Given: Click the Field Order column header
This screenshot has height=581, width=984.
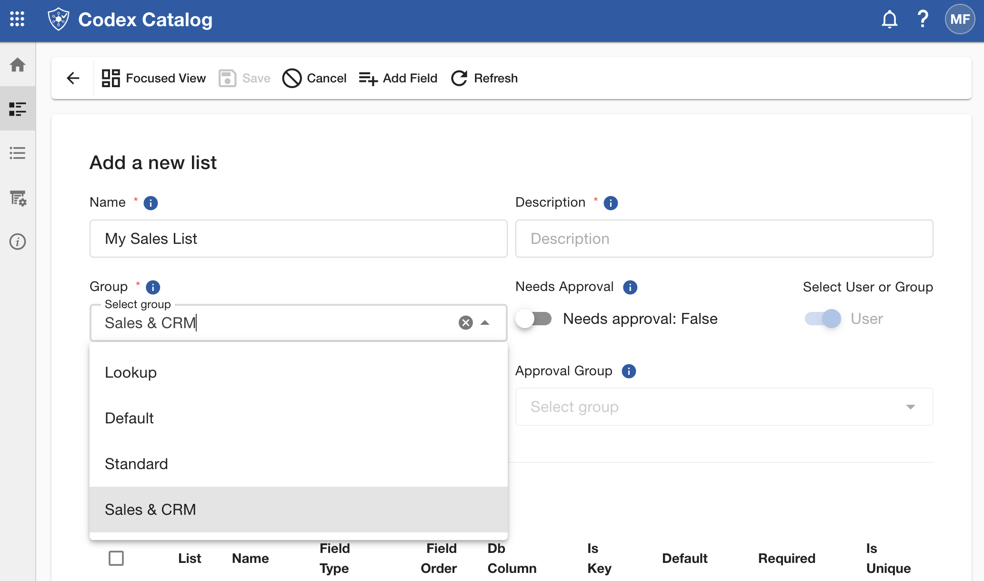Looking at the screenshot, I should coord(439,558).
